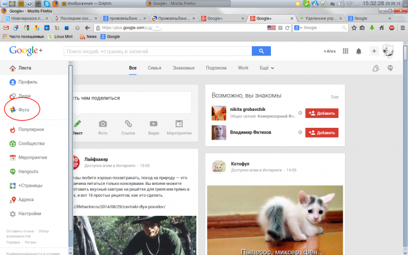
Task: Dismiss the Владимир Фатихов suggestion
Action: click(300, 132)
